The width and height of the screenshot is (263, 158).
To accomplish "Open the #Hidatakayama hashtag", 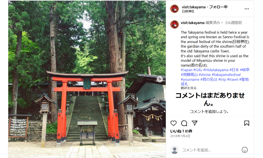I will tap(216, 70).
